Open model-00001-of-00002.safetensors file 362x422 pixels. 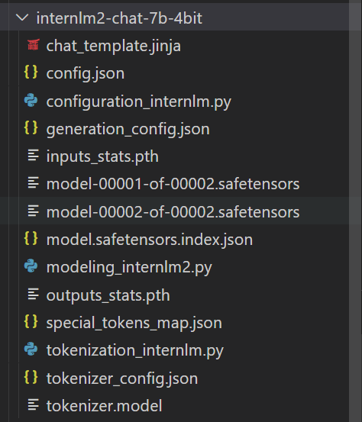pos(173,185)
